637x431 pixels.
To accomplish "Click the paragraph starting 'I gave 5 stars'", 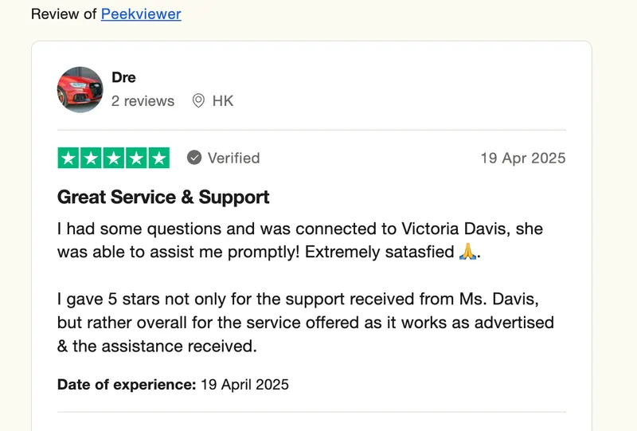I will point(305,323).
